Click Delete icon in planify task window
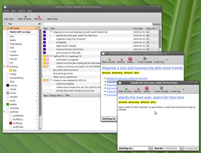The width and height of the screenshot is (201, 153). (x=147, y=88)
